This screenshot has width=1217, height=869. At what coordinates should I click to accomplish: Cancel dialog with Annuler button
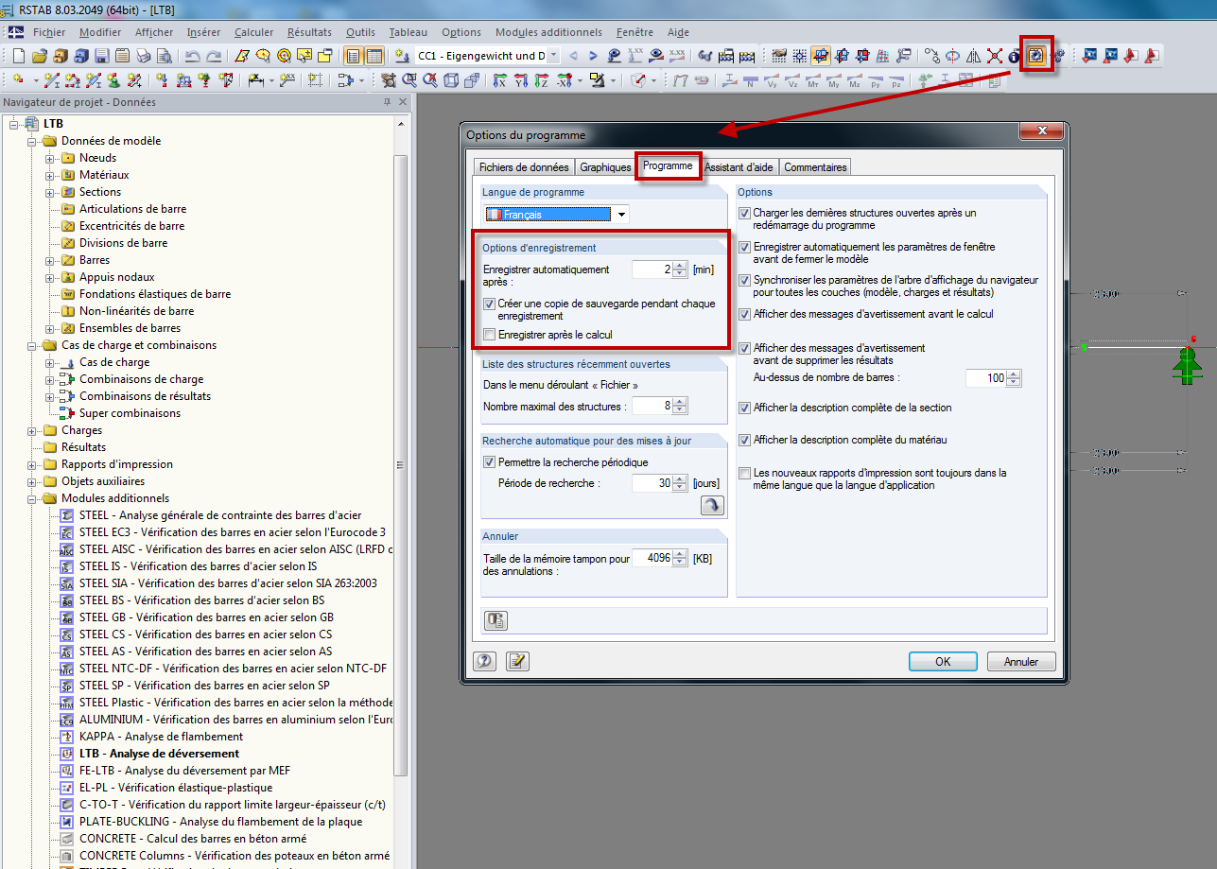pos(1020,661)
